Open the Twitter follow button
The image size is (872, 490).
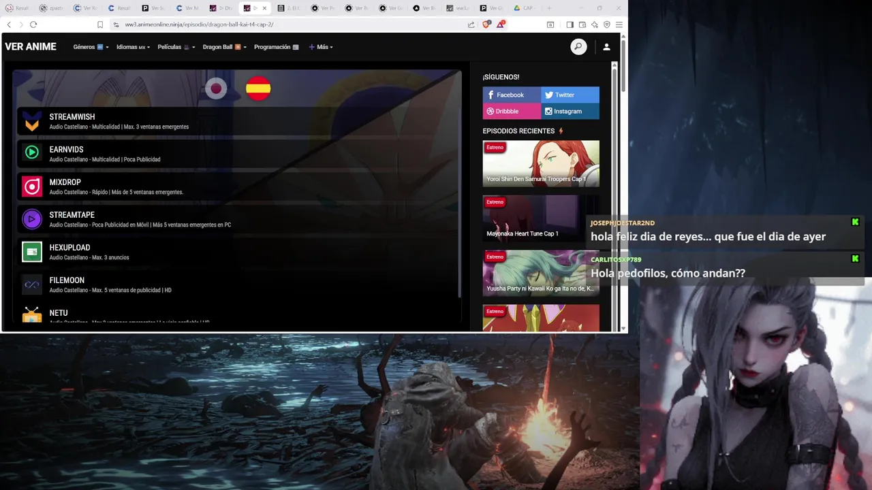(x=570, y=95)
